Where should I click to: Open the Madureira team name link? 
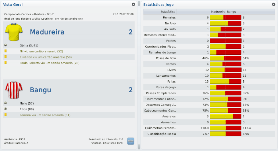click(47, 32)
